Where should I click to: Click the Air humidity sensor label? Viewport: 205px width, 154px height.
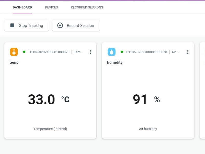(x=148, y=129)
